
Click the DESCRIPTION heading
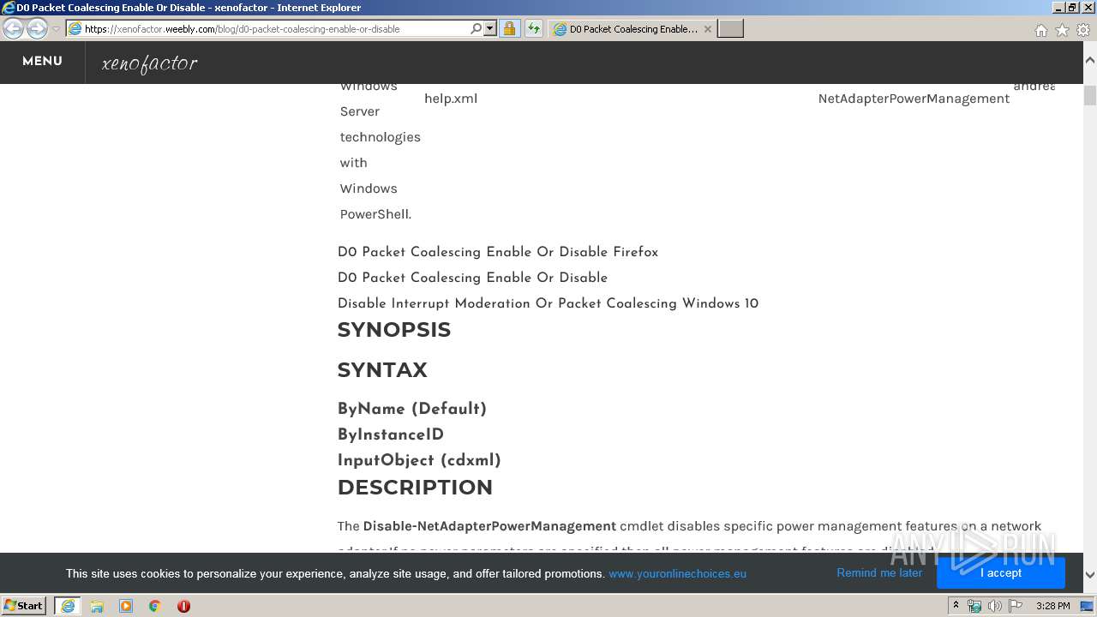point(415,488)
